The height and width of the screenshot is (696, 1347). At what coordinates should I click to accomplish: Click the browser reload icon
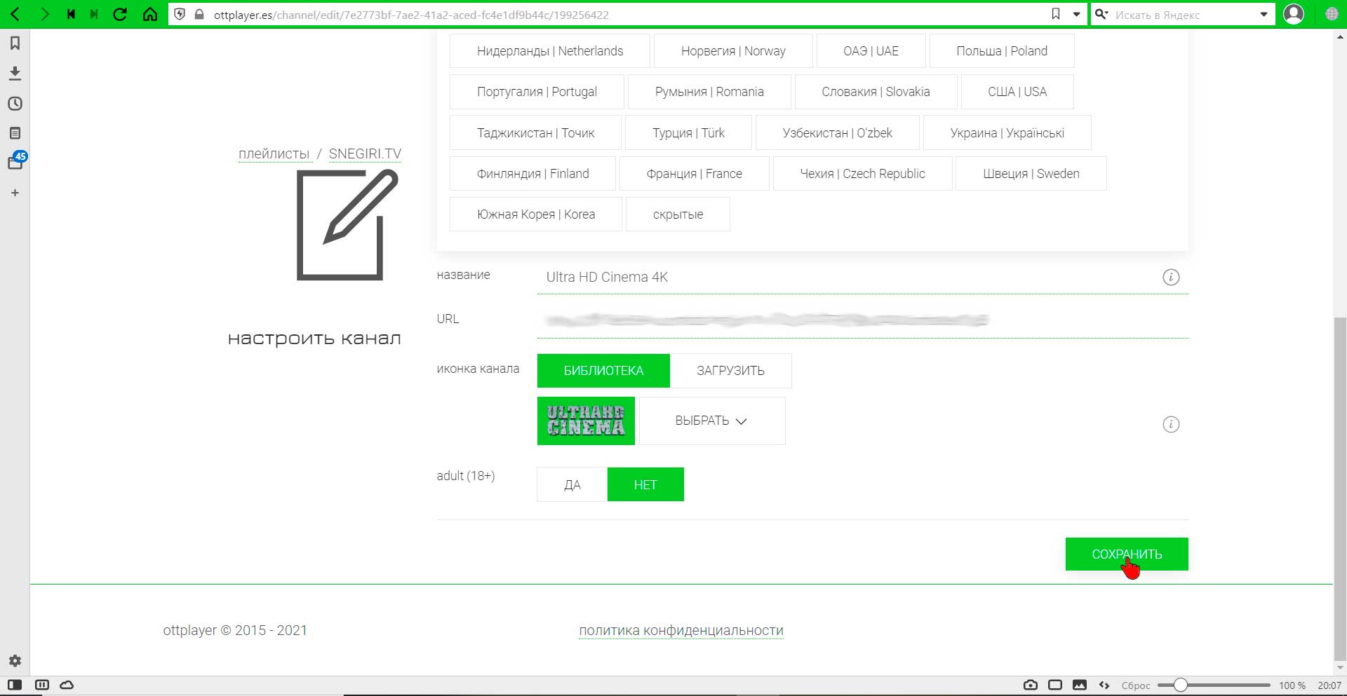[x=120, y=14]
